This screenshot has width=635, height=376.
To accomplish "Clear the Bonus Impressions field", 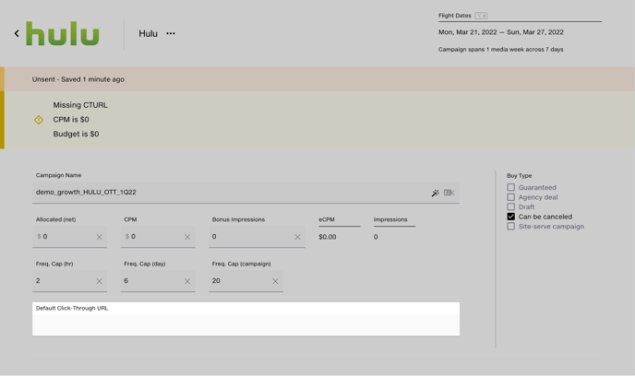I will pos(297,237).
